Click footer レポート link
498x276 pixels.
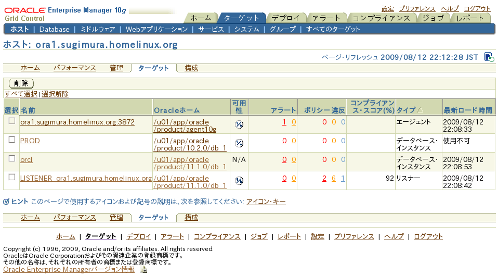(x=289, y=236)
